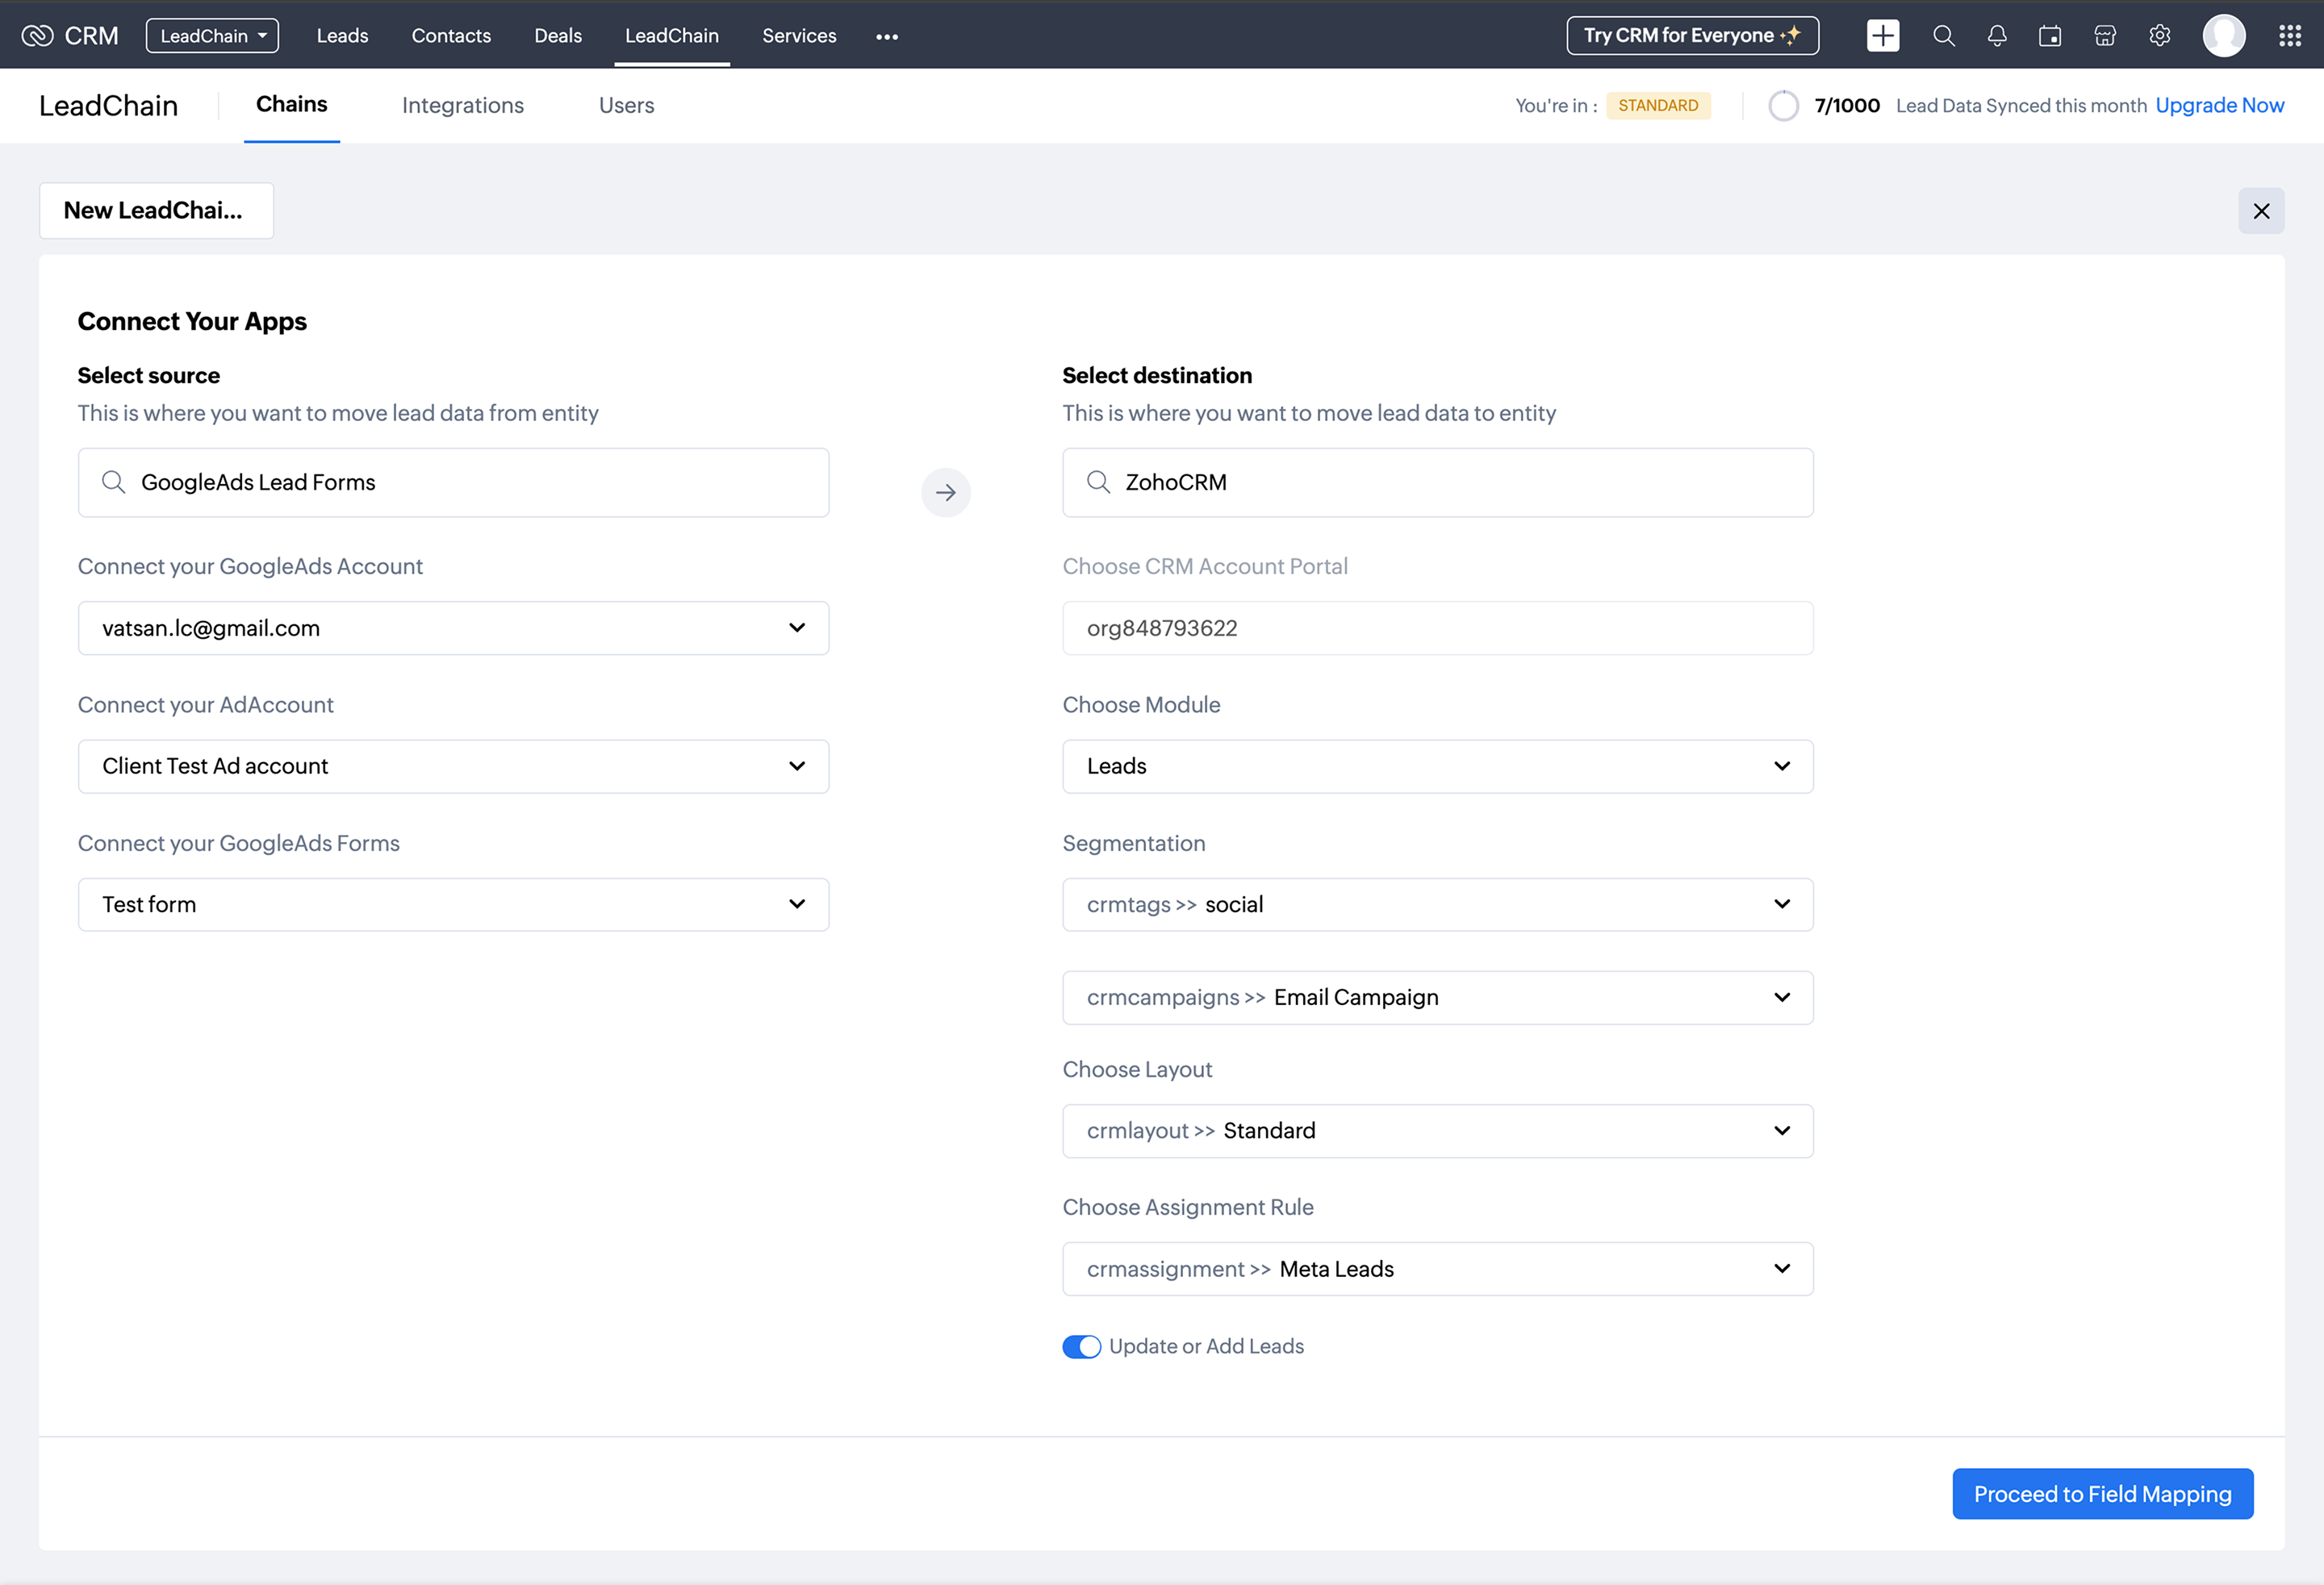Open the notifications bell icon
Viewport: 2324px width, 1585px height.
click(x=1997, y=36)
